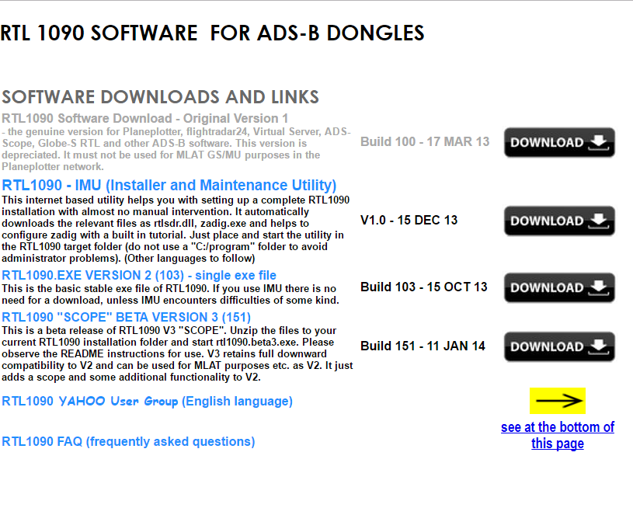Image resolution: width=633 pixels, height=515 pixels.
Task: Download the Build 151 SCOPE beta
Action: (559, 346)
